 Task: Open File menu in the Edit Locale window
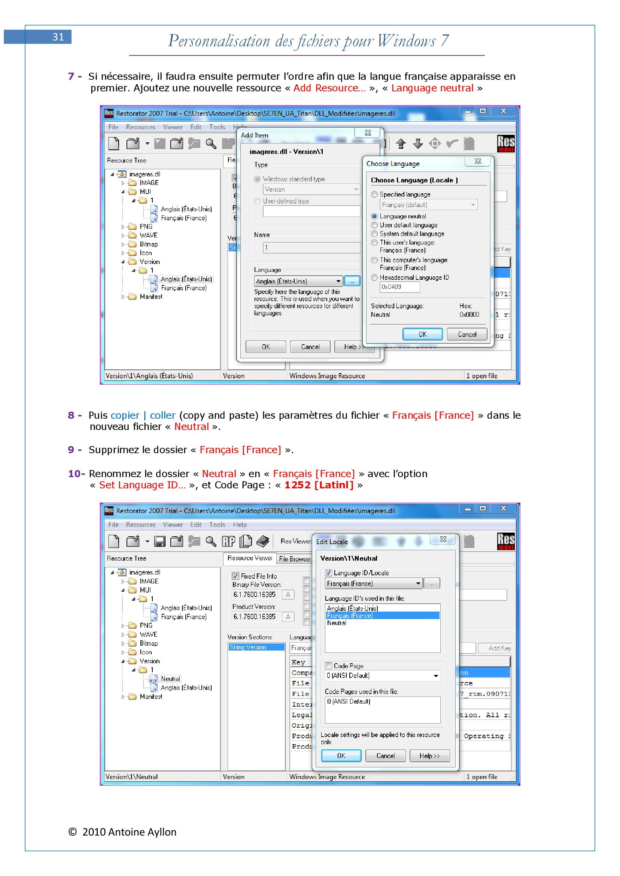pyautogui.click(x=113, y=525)
